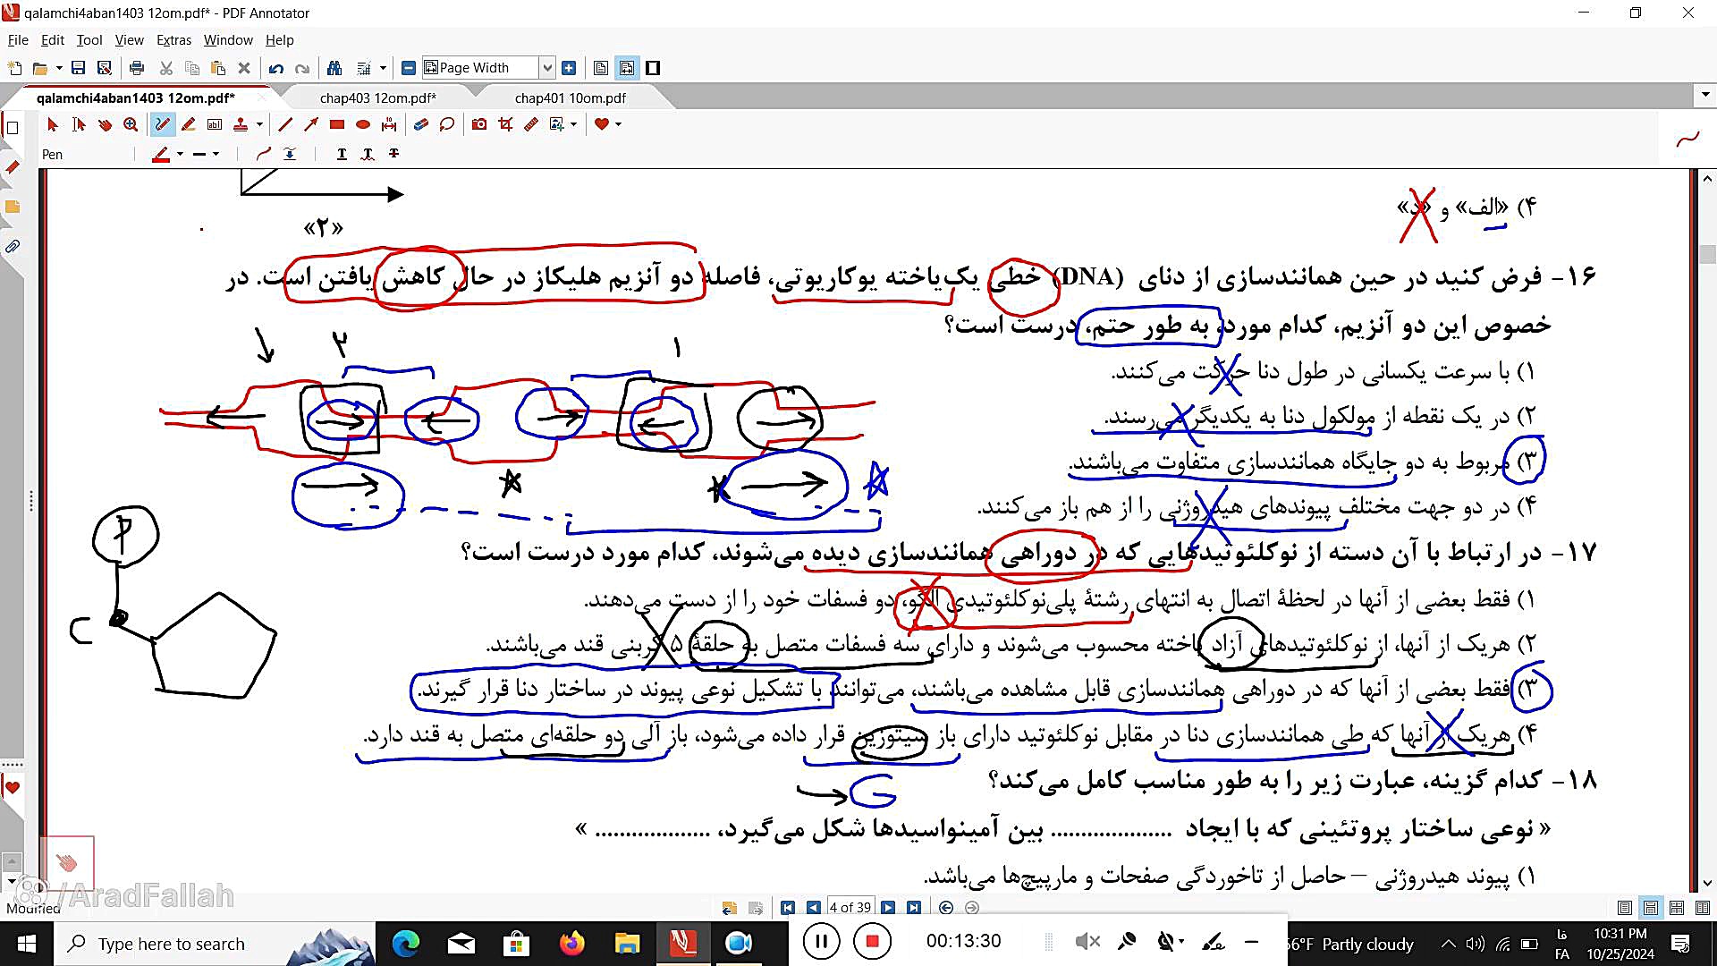Select the Lasso selection tool

[x=446, y=124]
